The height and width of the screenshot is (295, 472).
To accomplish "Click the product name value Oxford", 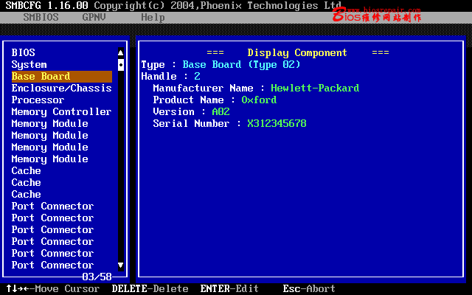I will [259, 100].
